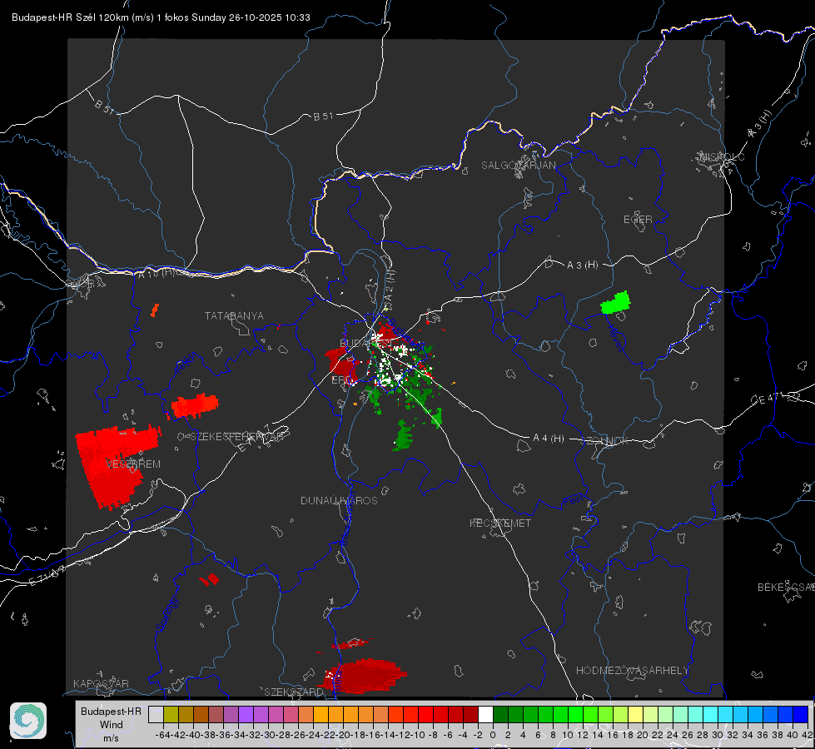This screenshot has height=749, width=815.
Task: Click the BÉKÉSCSABA city label
Action: (786, 587)
